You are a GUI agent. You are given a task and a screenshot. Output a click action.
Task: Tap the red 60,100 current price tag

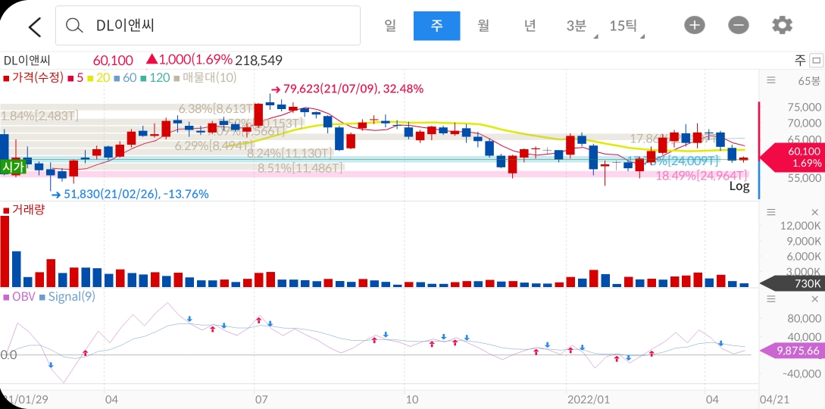pos(792,158)
